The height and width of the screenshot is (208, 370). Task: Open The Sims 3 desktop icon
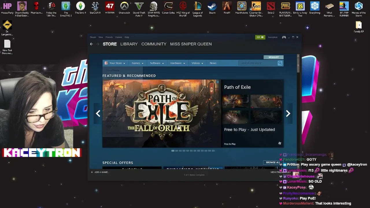66,9
